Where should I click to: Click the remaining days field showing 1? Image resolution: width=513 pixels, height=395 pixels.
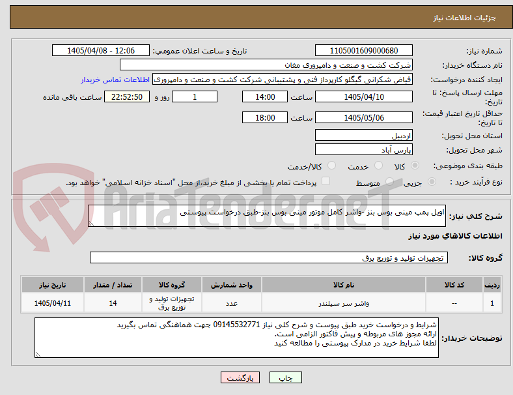pos(195,96)
